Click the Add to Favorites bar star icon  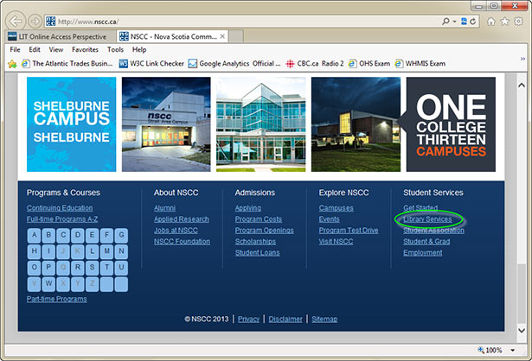click(13, 63)
